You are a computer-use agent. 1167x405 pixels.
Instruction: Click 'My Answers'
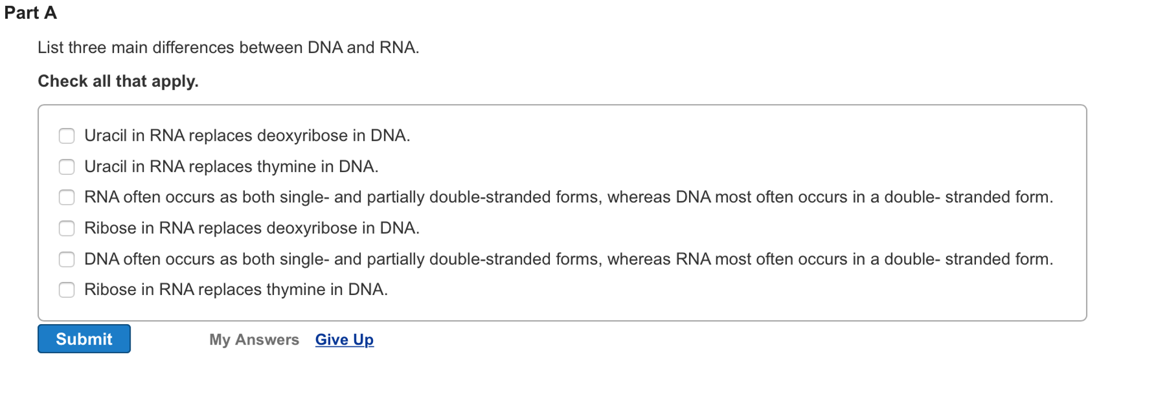(254, 339)
